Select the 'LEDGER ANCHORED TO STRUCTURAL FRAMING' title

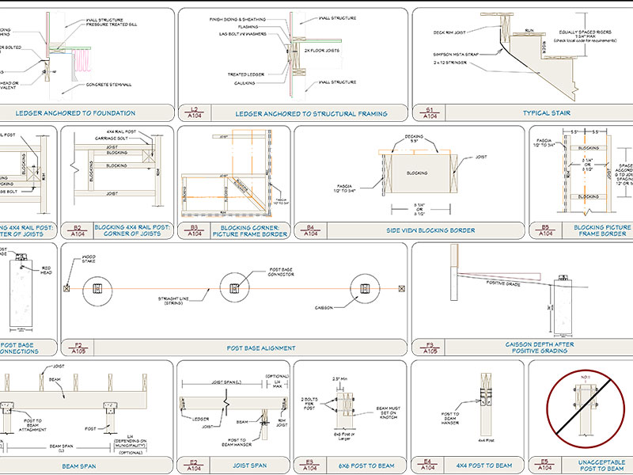(x=311, y=114)
